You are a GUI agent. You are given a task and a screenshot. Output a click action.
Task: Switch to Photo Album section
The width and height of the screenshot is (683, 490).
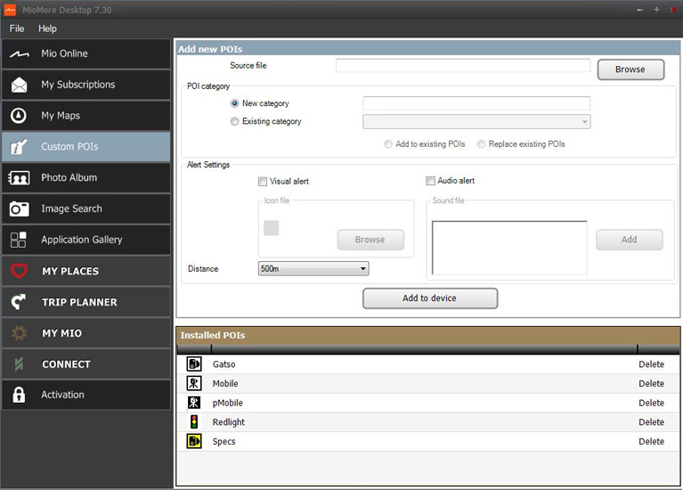point(86,178)
